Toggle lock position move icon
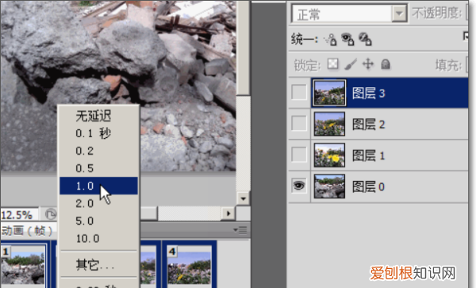 pyautogui.click(x=368, y=64)
